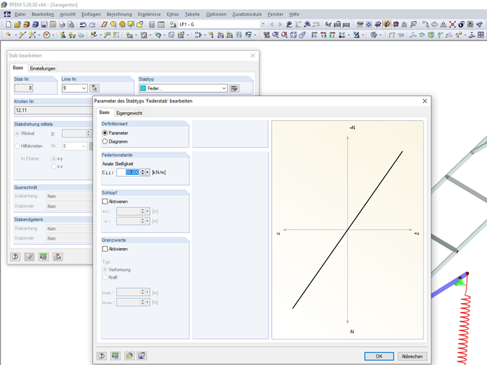Open the Linie Nr. dropdown

(84, 88)
